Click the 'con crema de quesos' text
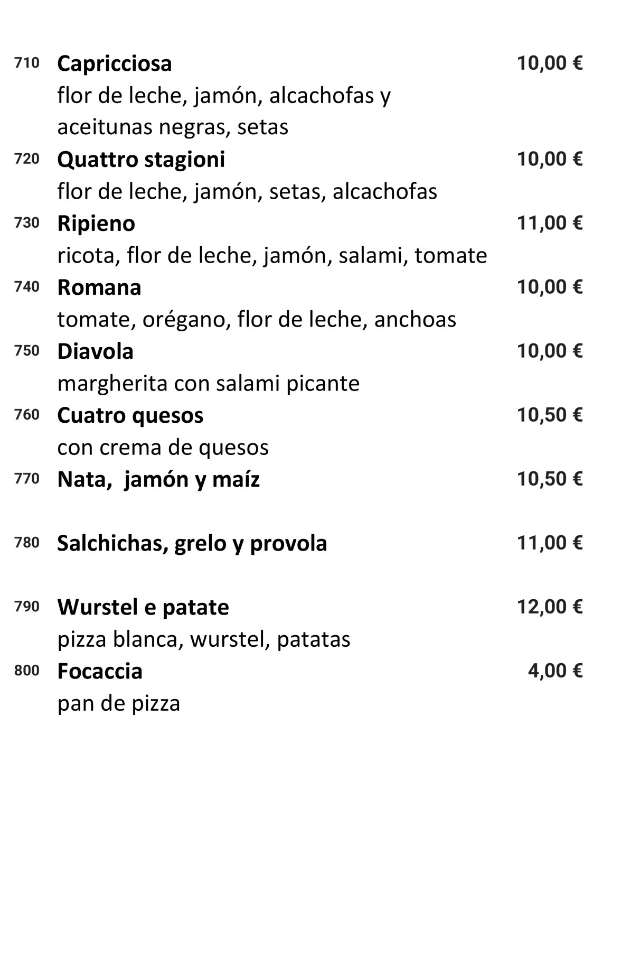 point(163,448)
